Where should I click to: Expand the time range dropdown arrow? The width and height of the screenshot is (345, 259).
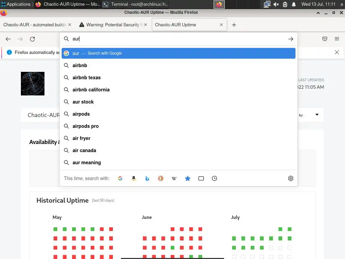[x=317, y=115]
